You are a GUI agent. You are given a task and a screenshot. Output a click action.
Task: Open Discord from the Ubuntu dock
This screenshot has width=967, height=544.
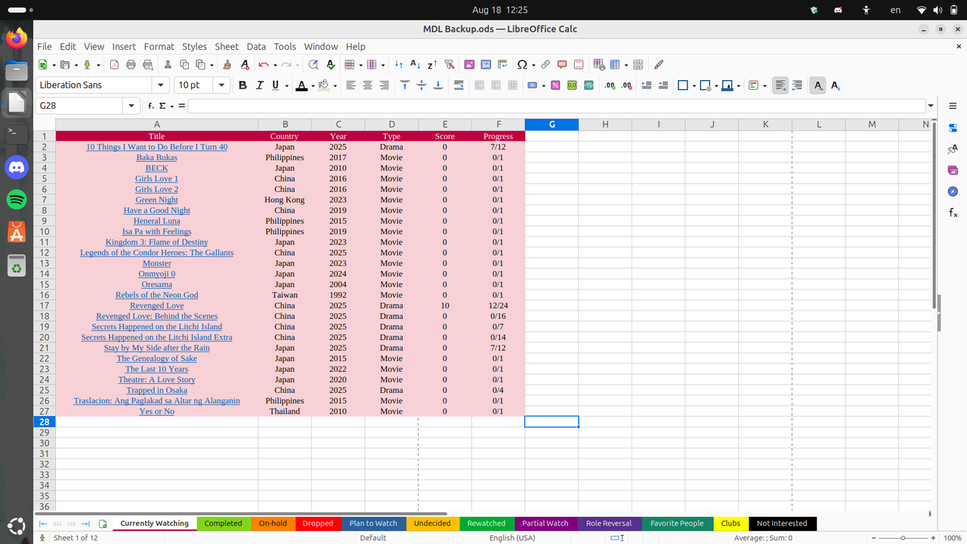coord(16,167)
